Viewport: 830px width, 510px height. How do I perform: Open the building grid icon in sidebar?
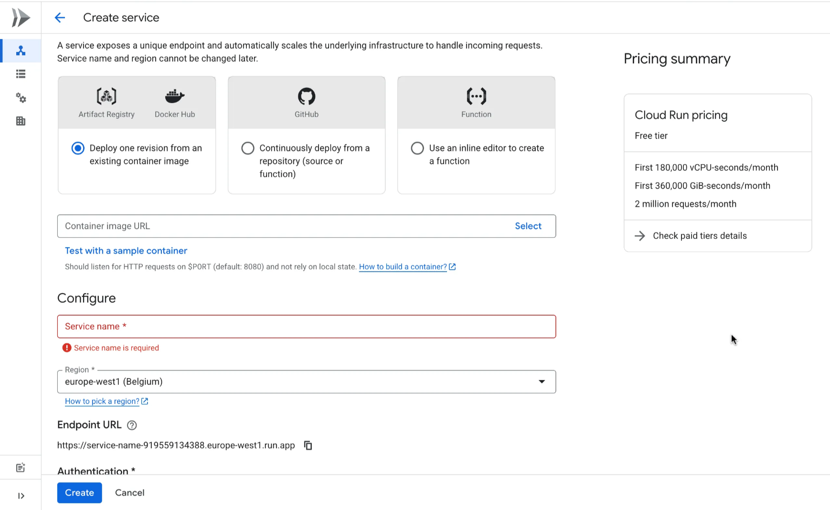(21, 121)
